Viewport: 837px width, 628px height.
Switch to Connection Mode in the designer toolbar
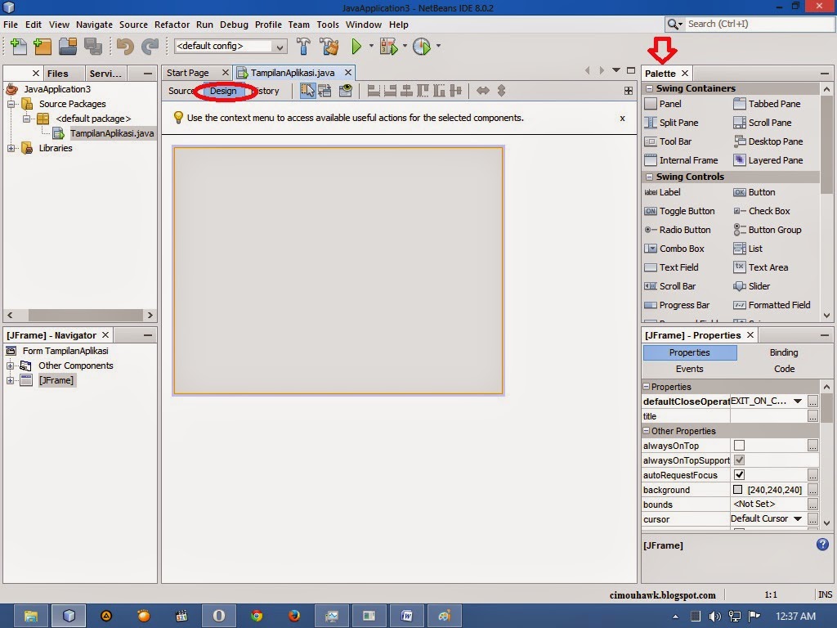pyautogui.click(x=325, y=91)
